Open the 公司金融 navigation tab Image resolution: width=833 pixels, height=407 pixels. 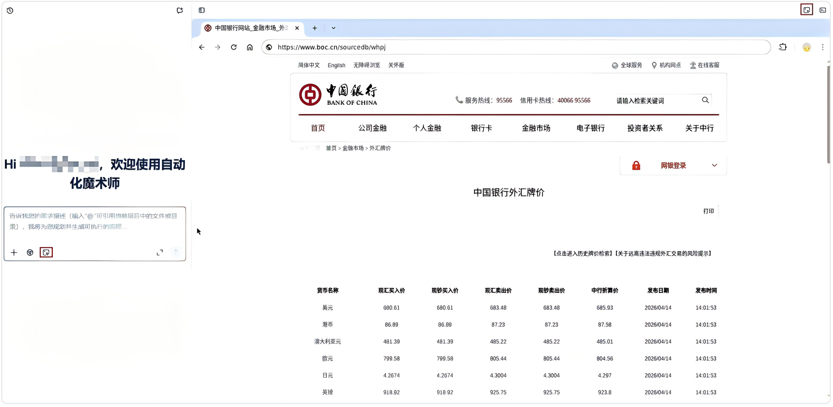tap(372, 128)
